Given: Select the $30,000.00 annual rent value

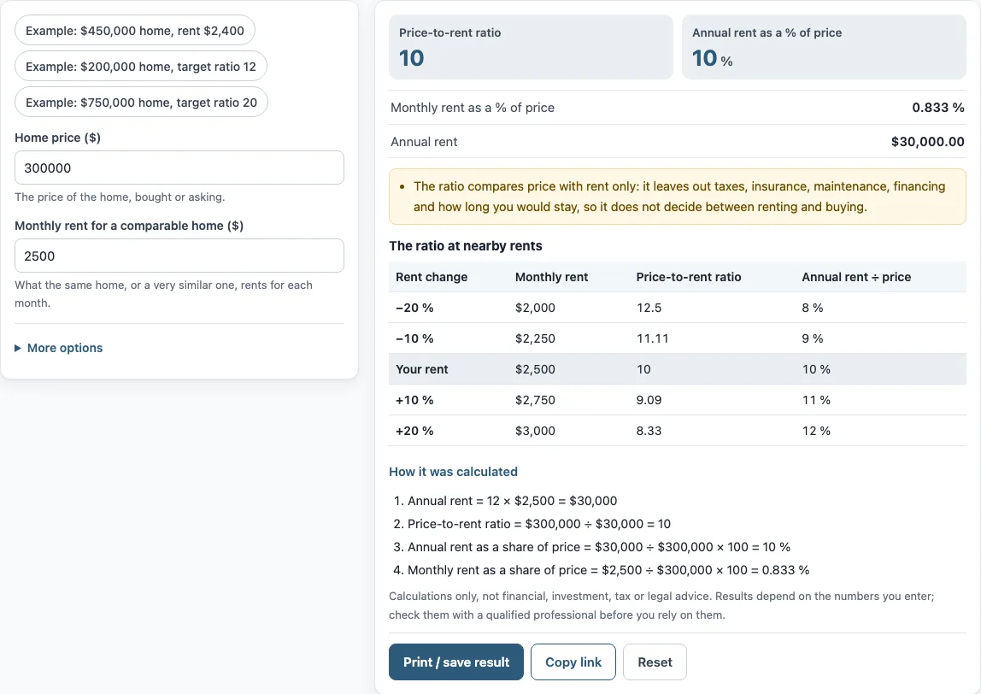Looking at the screenshot, I should tap(927, 142).
